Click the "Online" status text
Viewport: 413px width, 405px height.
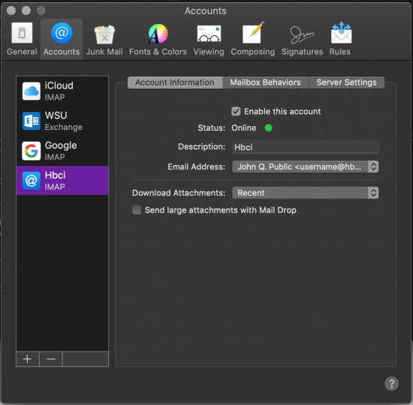coord(244,128)
